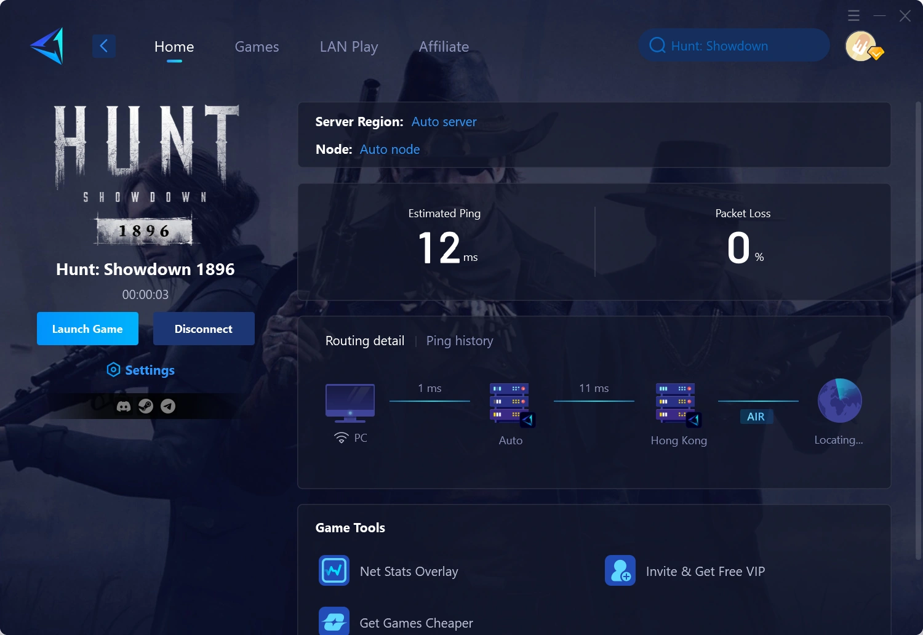Open the Affiliate tab
Screen dimensions: 923x635
(444, 47)
